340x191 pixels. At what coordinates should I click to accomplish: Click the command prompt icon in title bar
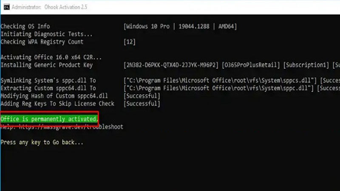point(5,8)
